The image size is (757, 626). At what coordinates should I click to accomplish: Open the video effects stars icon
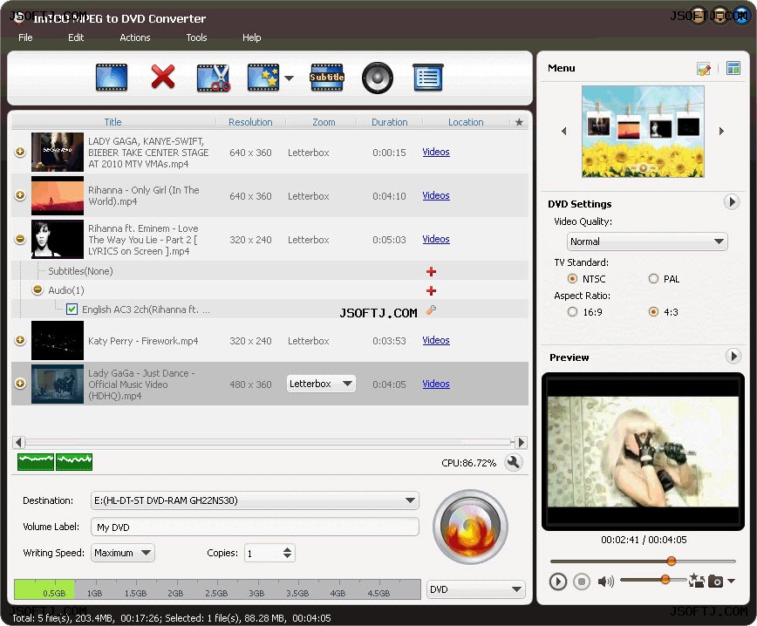tap(263, 78)
